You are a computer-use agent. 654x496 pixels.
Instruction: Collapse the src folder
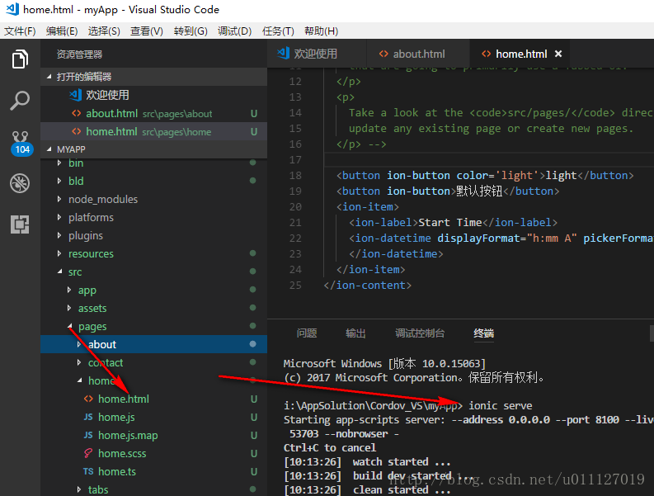pos(153,272)
